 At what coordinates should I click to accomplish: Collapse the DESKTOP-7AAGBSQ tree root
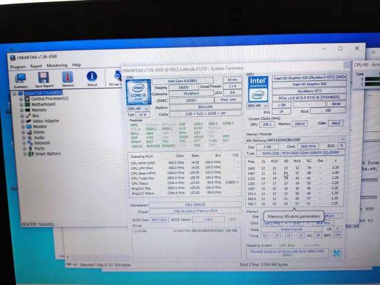pos(15,94)
